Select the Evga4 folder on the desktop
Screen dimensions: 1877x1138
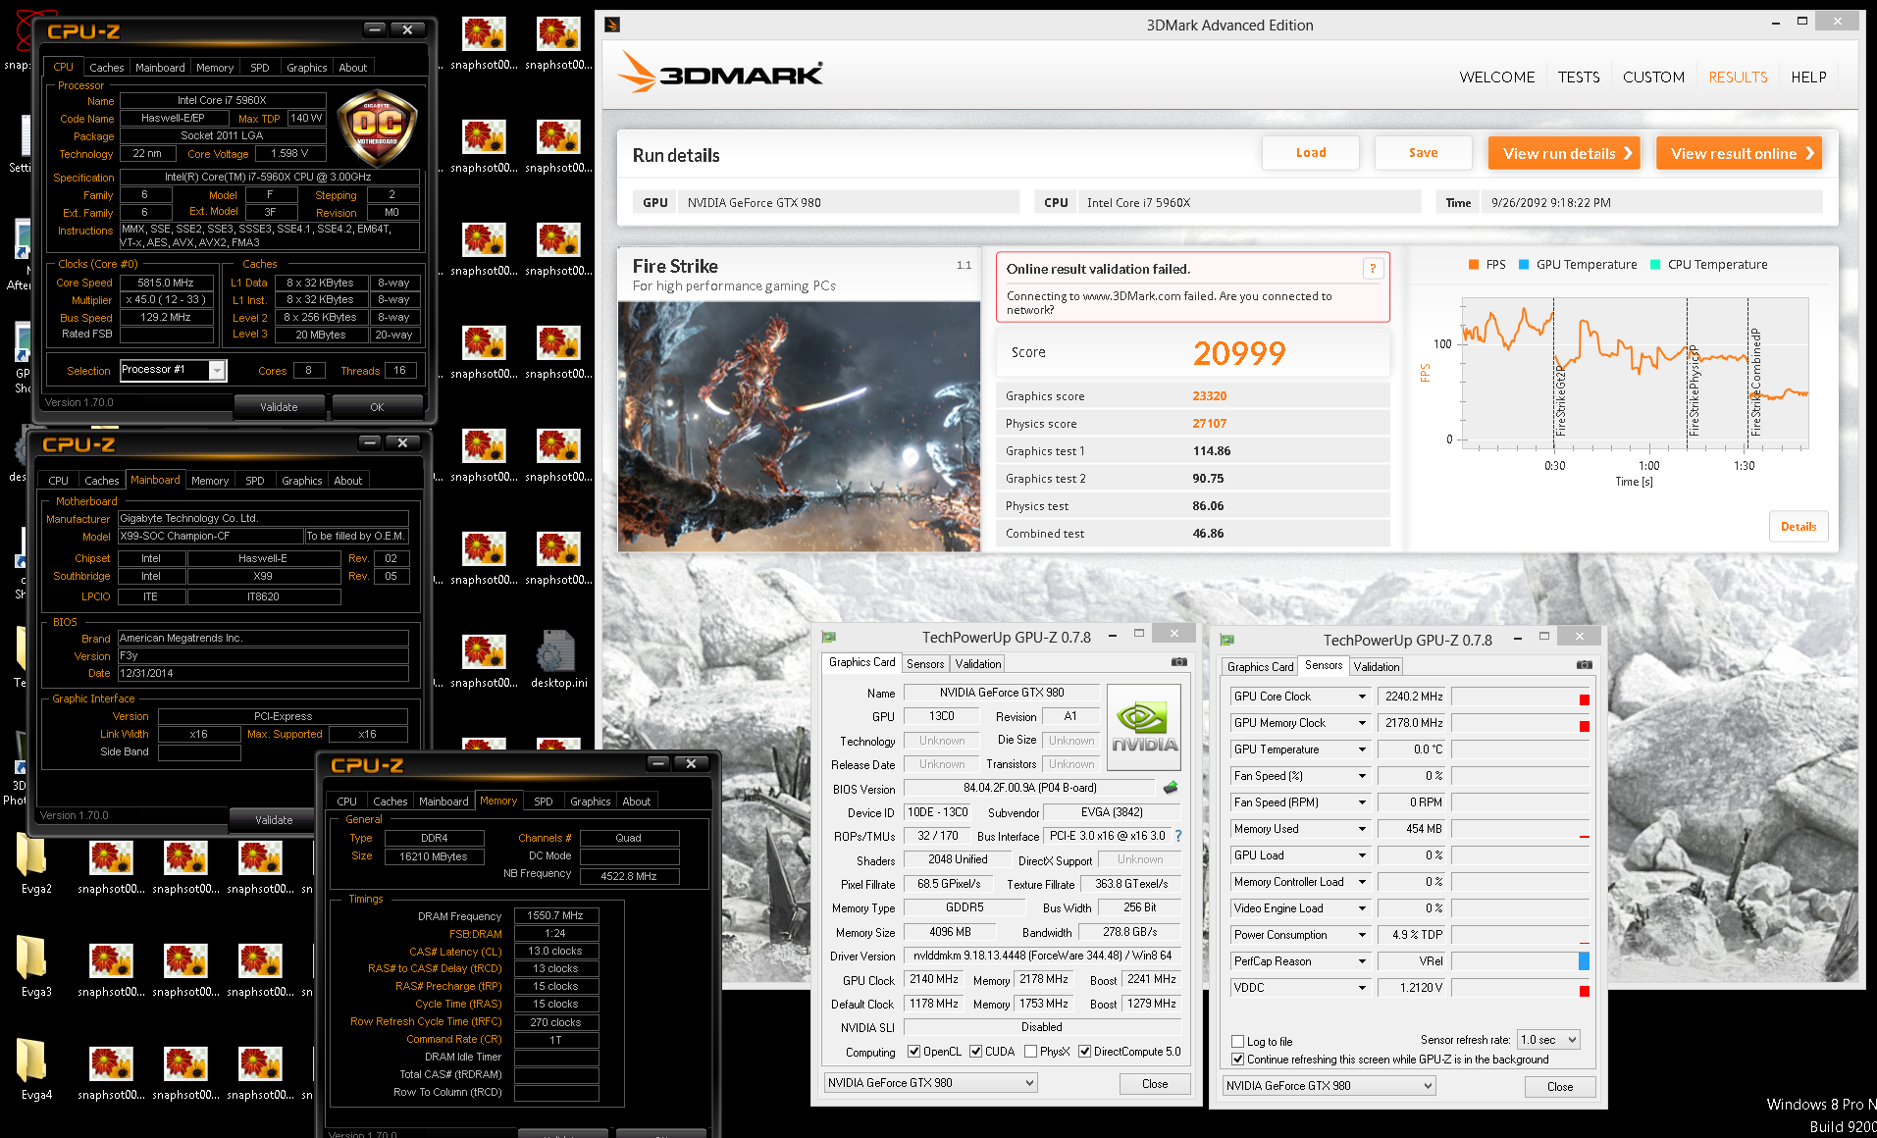click(33, 1070)
